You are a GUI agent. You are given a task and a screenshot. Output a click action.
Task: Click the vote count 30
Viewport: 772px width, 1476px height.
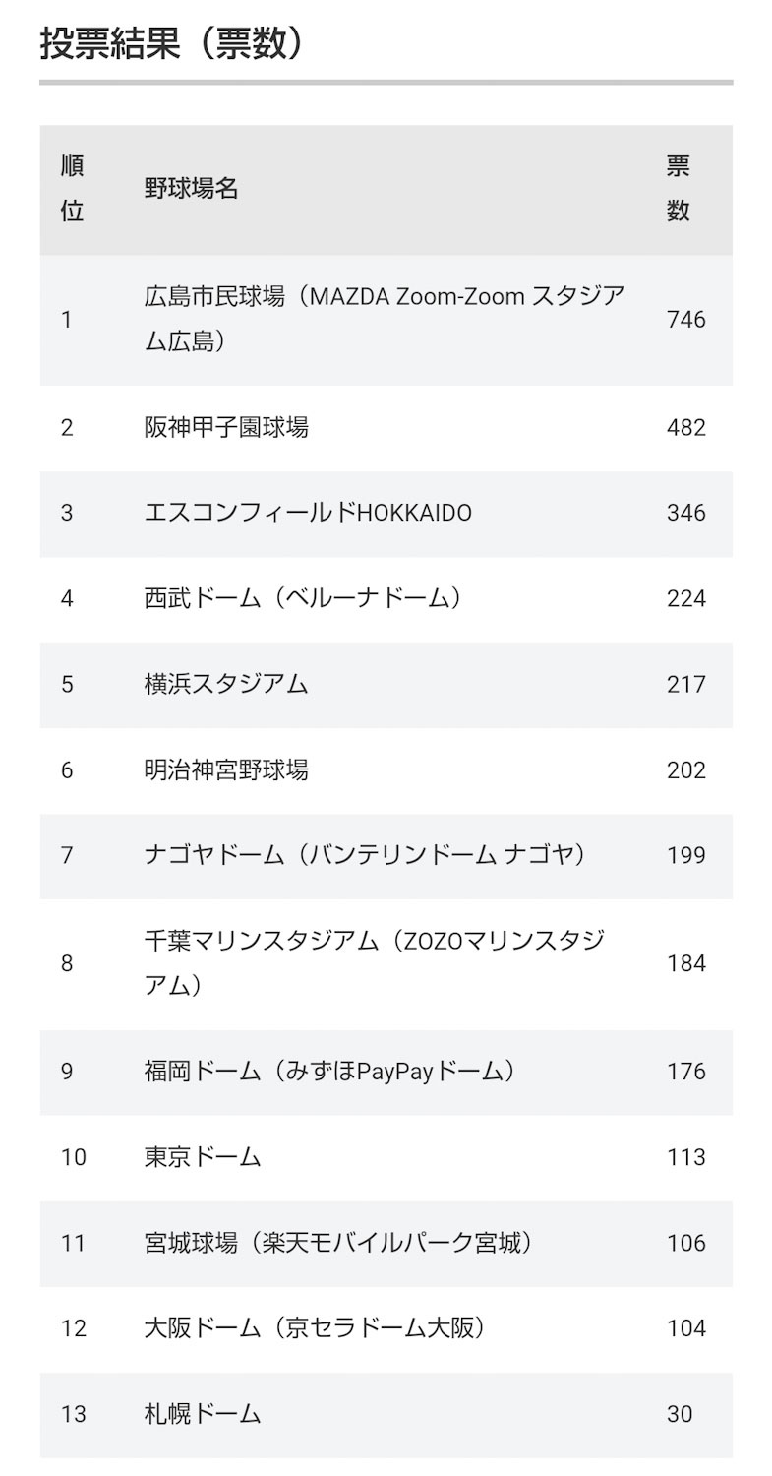(679, 1414)
